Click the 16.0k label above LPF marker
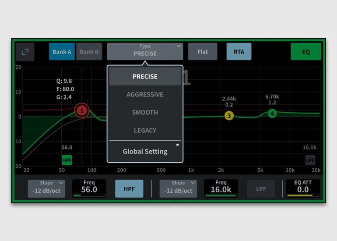This screenshot has height=241, width=337. coord(309,147)
